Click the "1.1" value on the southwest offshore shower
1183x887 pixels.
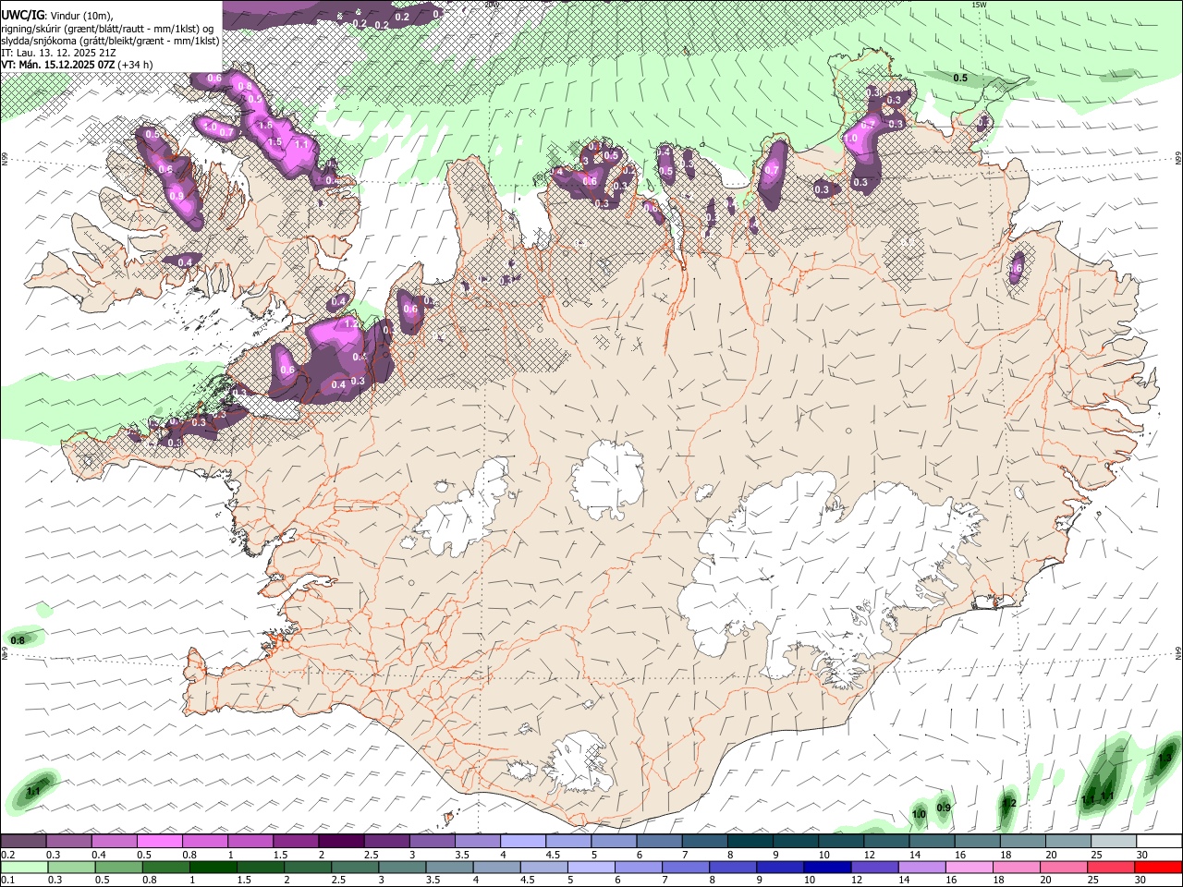click(33, 791)
